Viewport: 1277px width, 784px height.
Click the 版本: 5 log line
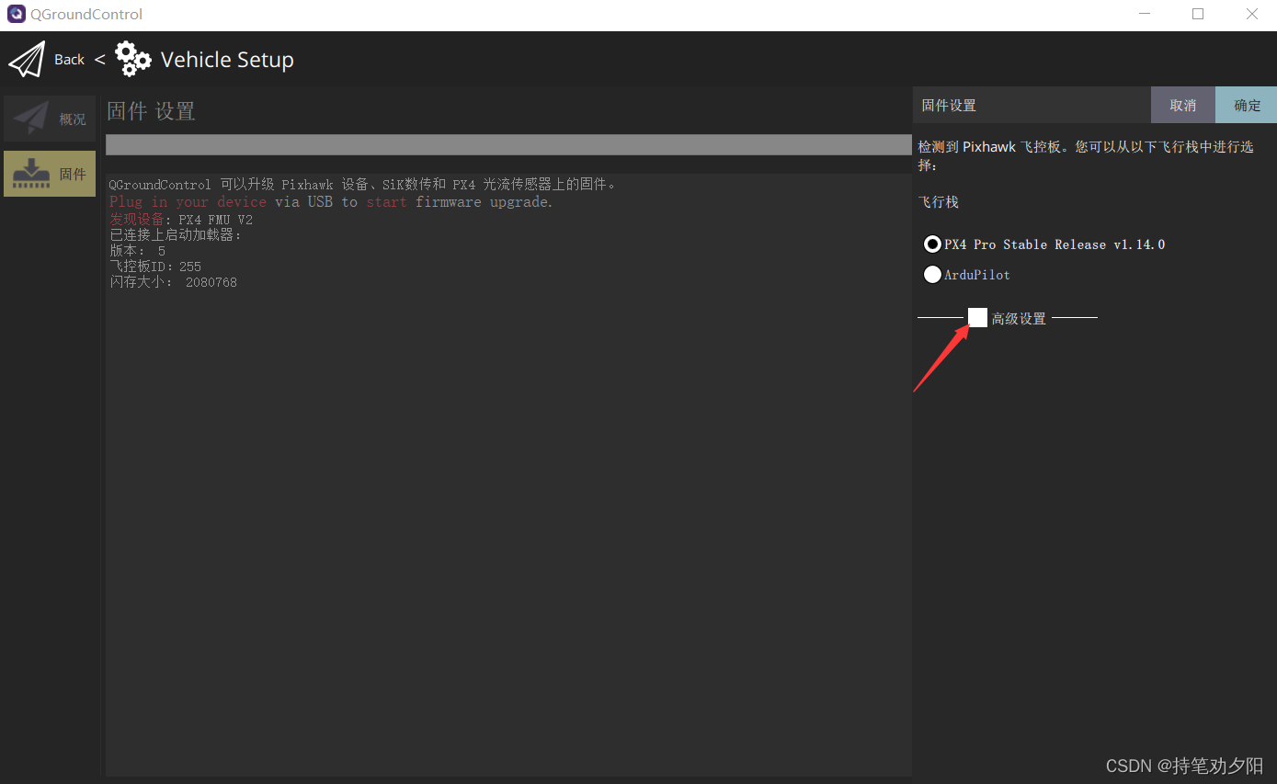138,251
